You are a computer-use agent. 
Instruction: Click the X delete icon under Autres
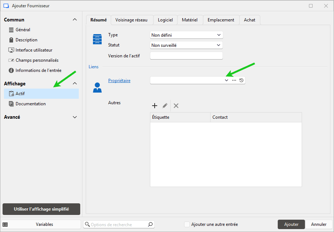[x=176, y=106]
